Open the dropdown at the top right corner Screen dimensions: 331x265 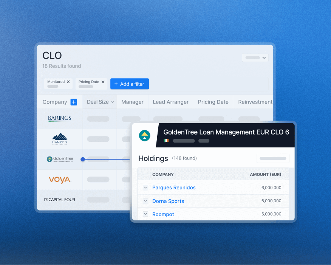pos(255,57)
